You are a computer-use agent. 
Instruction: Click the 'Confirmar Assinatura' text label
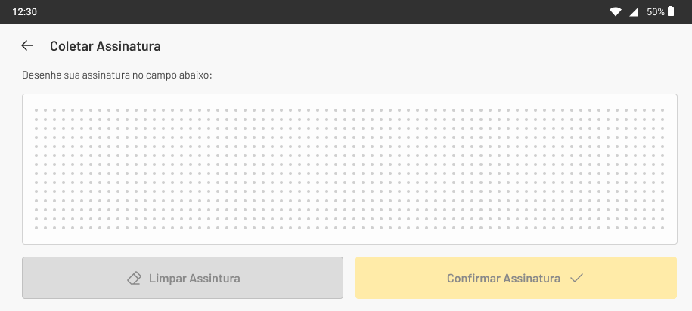point(504,279)
